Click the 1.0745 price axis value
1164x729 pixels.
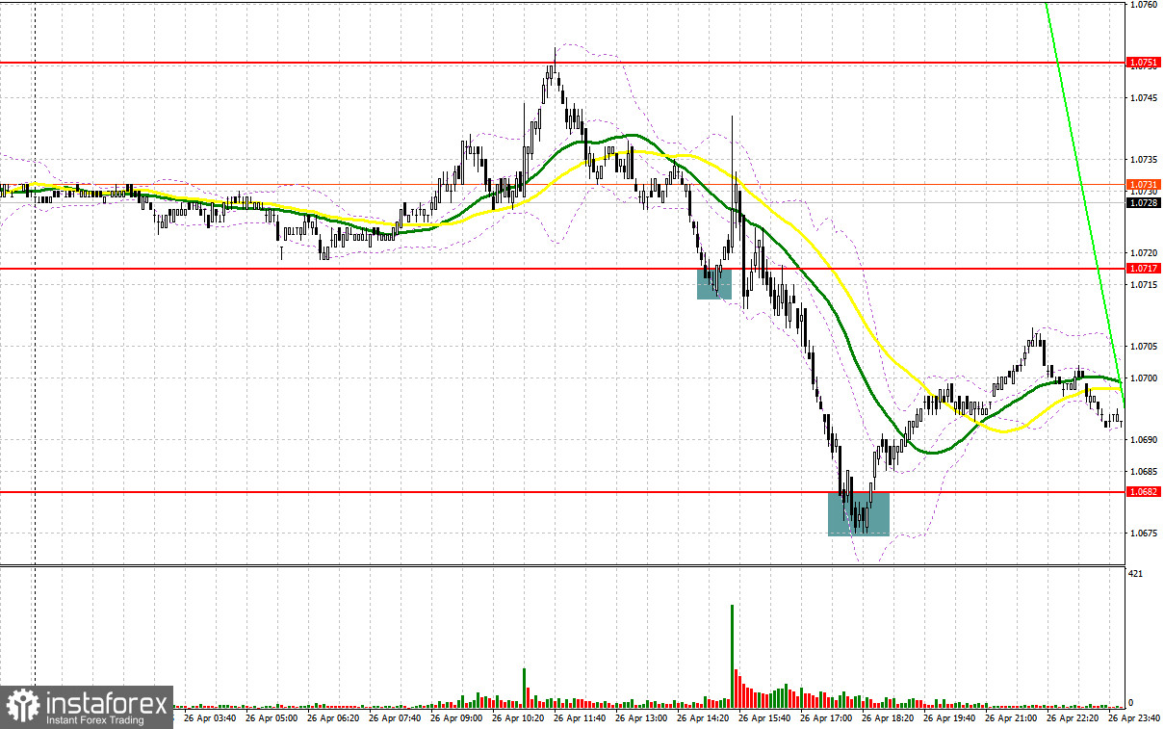1144,97
